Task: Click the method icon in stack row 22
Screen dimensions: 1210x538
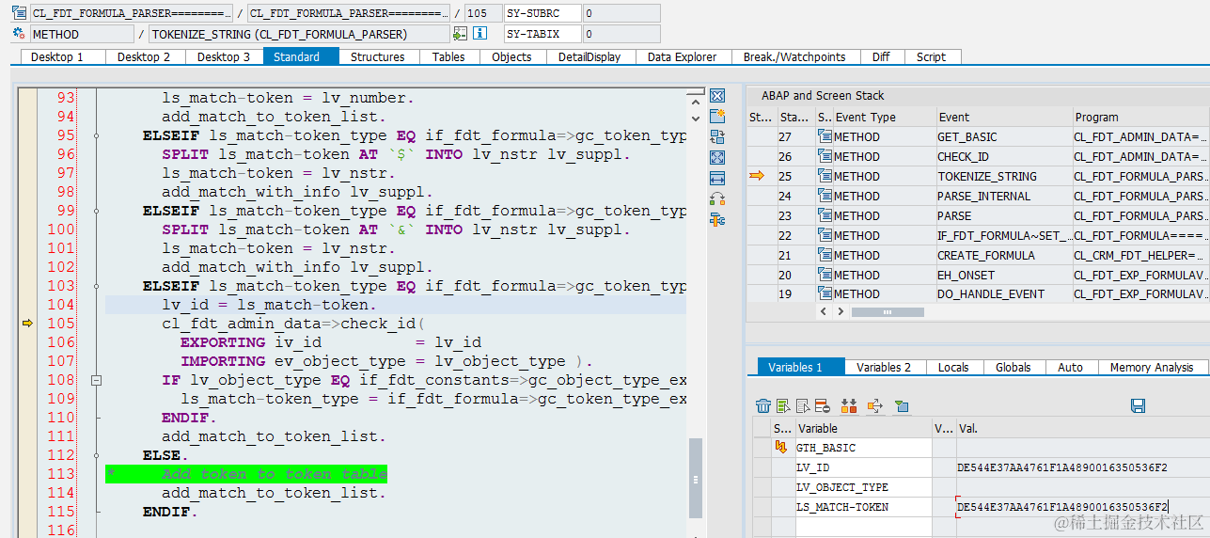Action: (825, 235)
